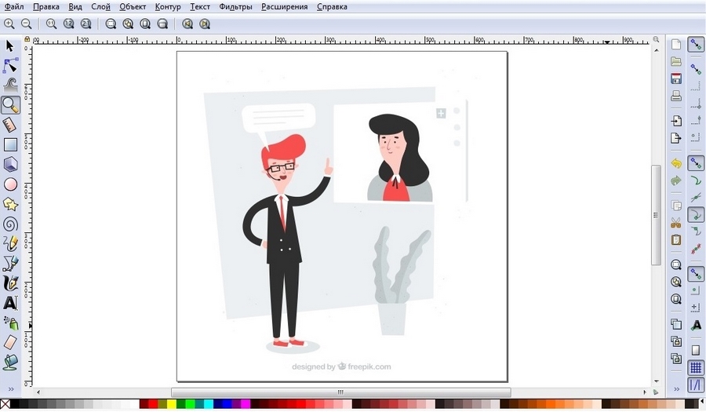Toggle snap bounding boxes
706x412 pixels.
point(696,69)
